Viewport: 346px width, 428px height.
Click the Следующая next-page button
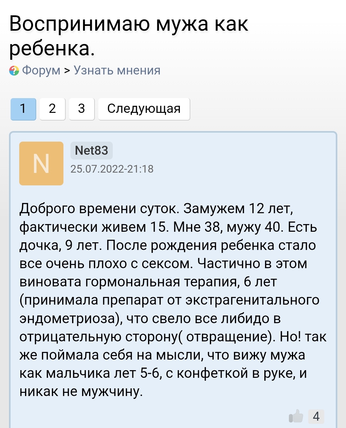(144, 109)
